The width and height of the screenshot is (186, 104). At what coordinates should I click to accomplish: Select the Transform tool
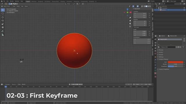pos(3,27)
